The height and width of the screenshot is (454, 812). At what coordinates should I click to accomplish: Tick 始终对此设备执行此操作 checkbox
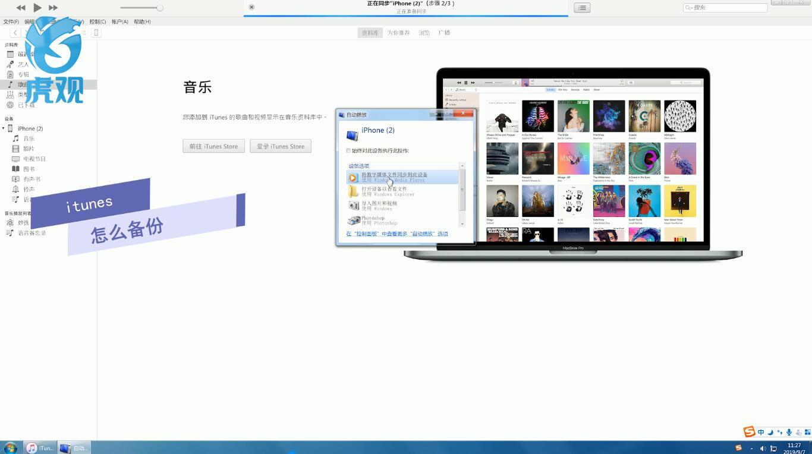(x=348, y=151)
